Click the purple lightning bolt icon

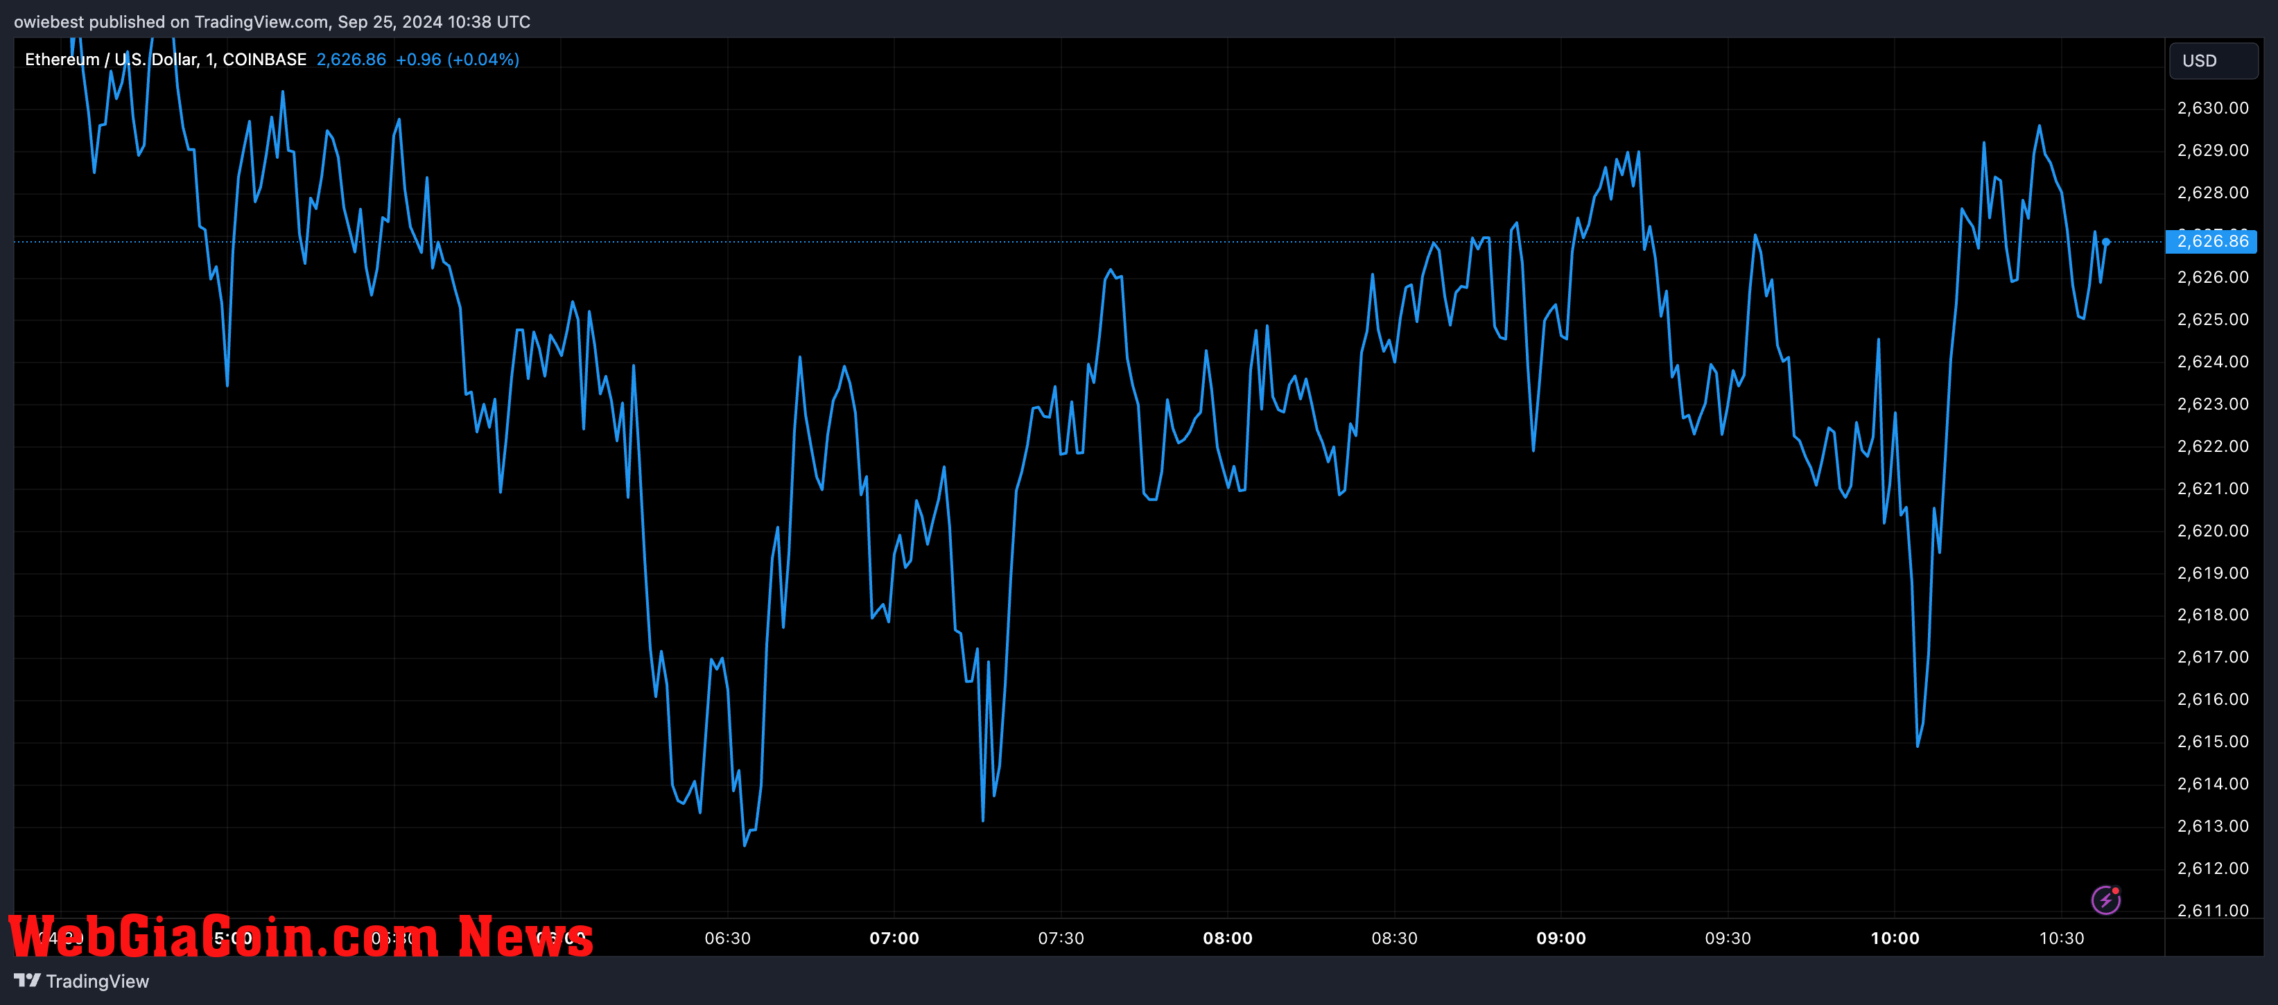pos(2105,900)
